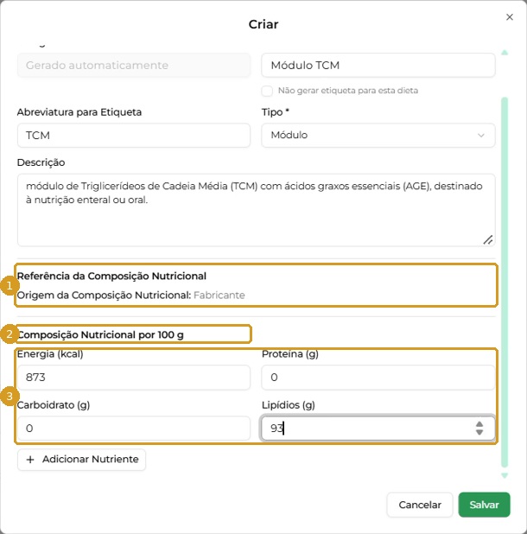Click the scrollbar down arrow
Viewport: 527px width, 534px height.
[505, 475]
